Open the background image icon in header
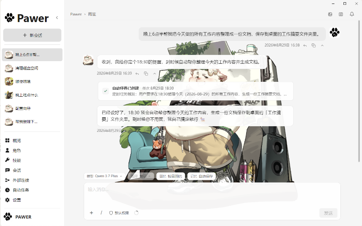Image resolution: width=362 pixels, height=226 pixels. pyautogui.click(x=330, y=15)
